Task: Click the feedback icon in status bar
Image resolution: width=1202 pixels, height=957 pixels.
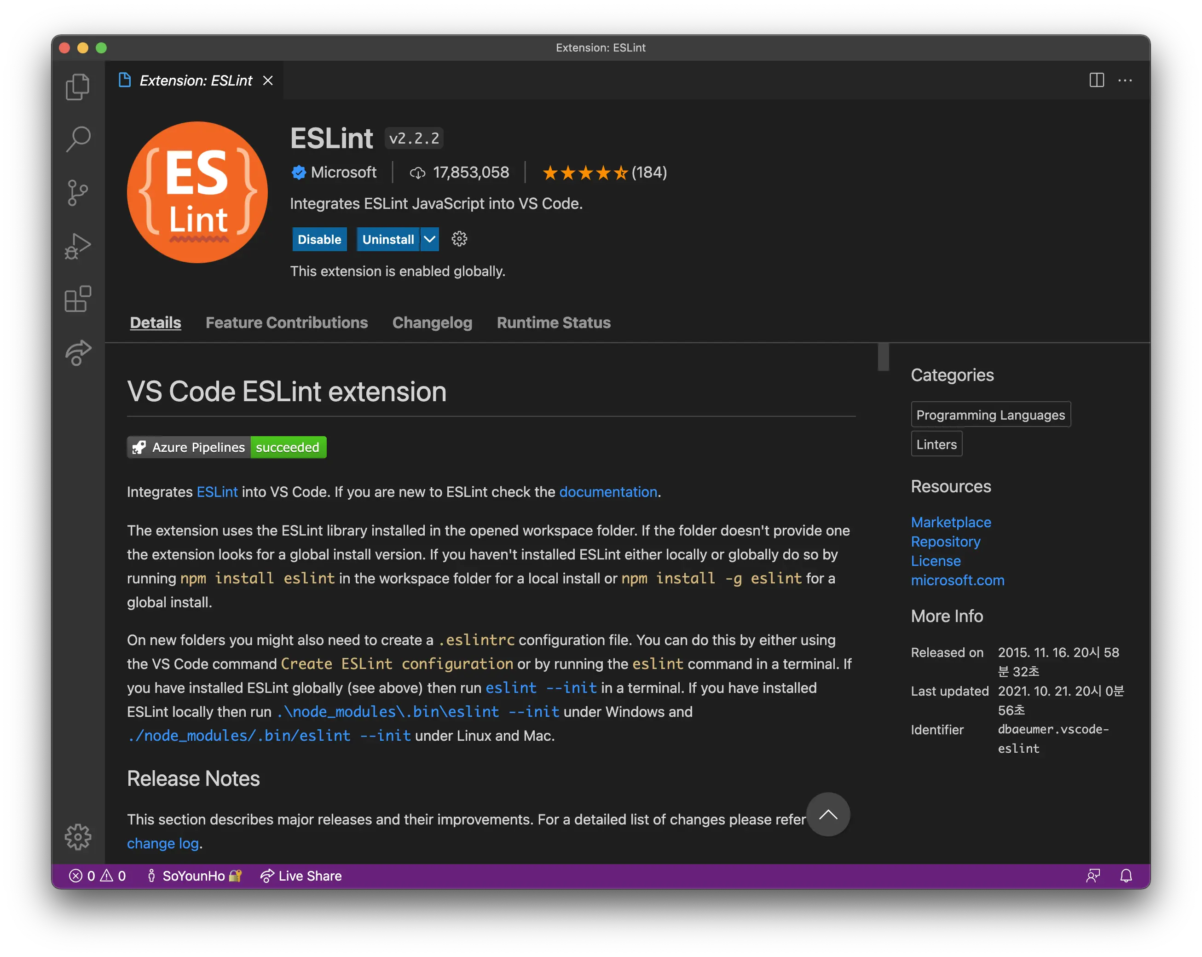Action: coord(1093,876)
